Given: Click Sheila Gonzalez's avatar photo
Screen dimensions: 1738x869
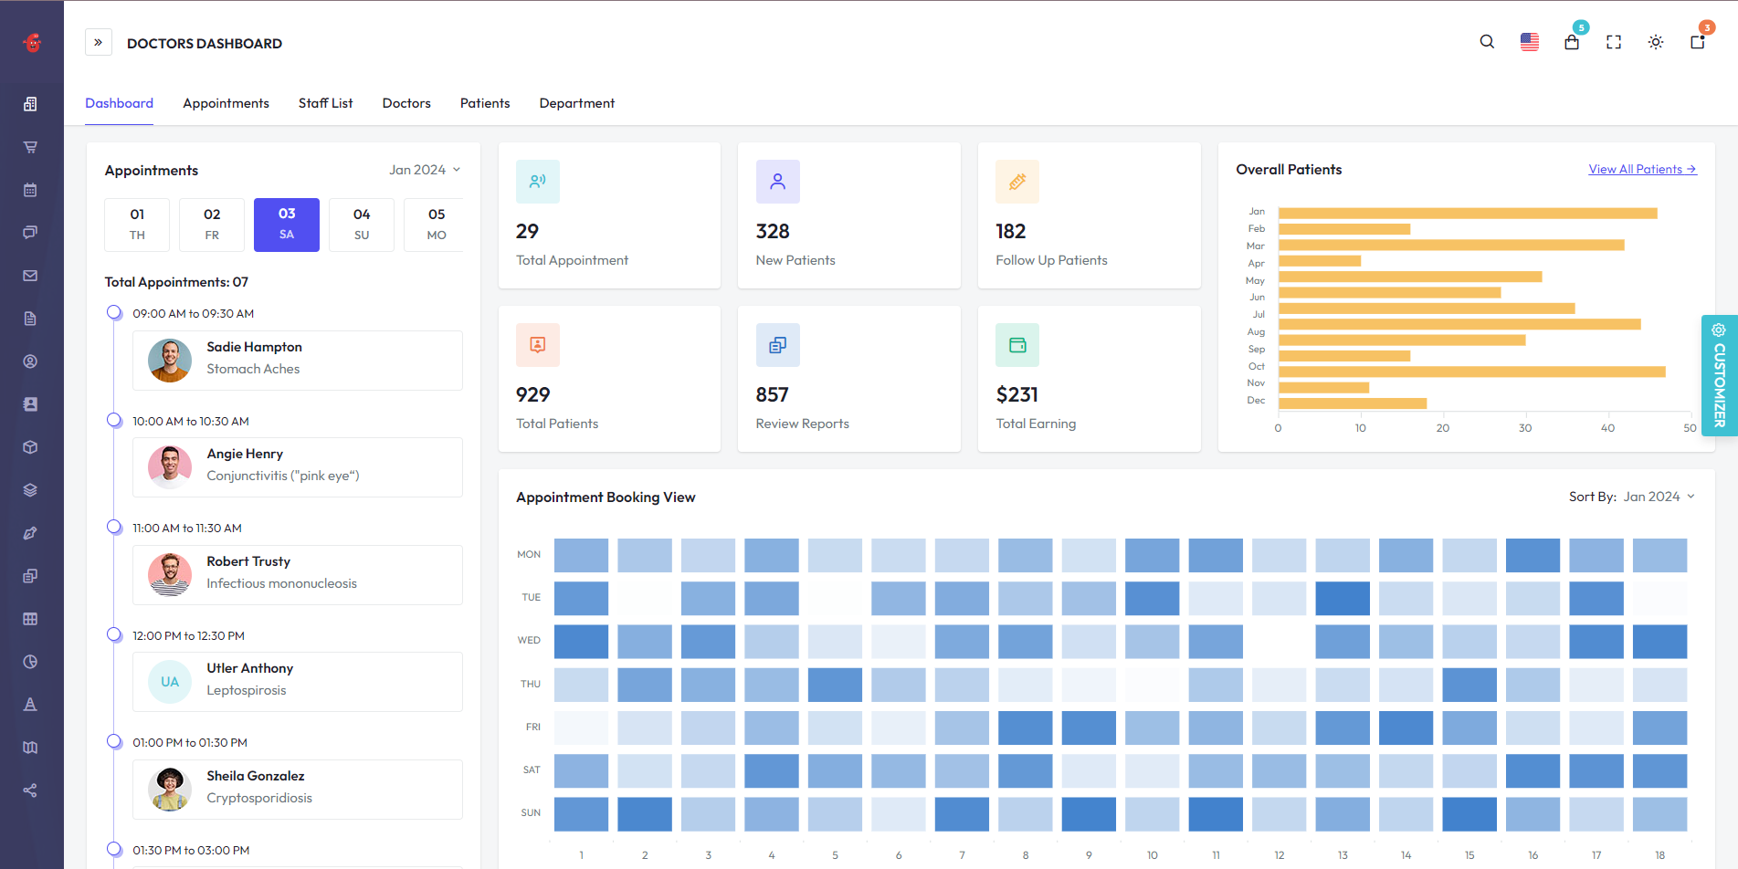Looking at the screenshot, I should point(170,790).
